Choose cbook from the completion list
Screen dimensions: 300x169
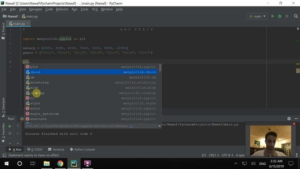[91, 72]
